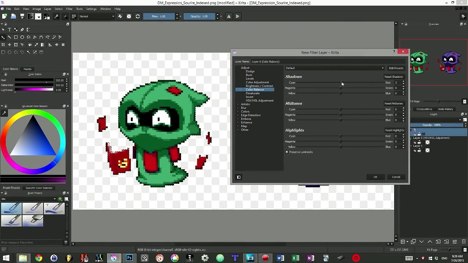Open the Normal blending mode dropdown
Image resolution: width=468 pixels, height=263 pixels.
coord(97,16)
